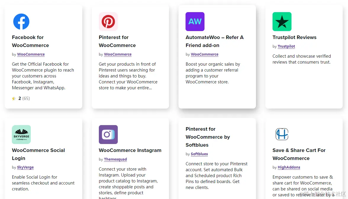Image resolution: width=348 pixels, height=199 pixels.
Task: Click the WooCommerce Instagram camera icon
Action: 108,135
